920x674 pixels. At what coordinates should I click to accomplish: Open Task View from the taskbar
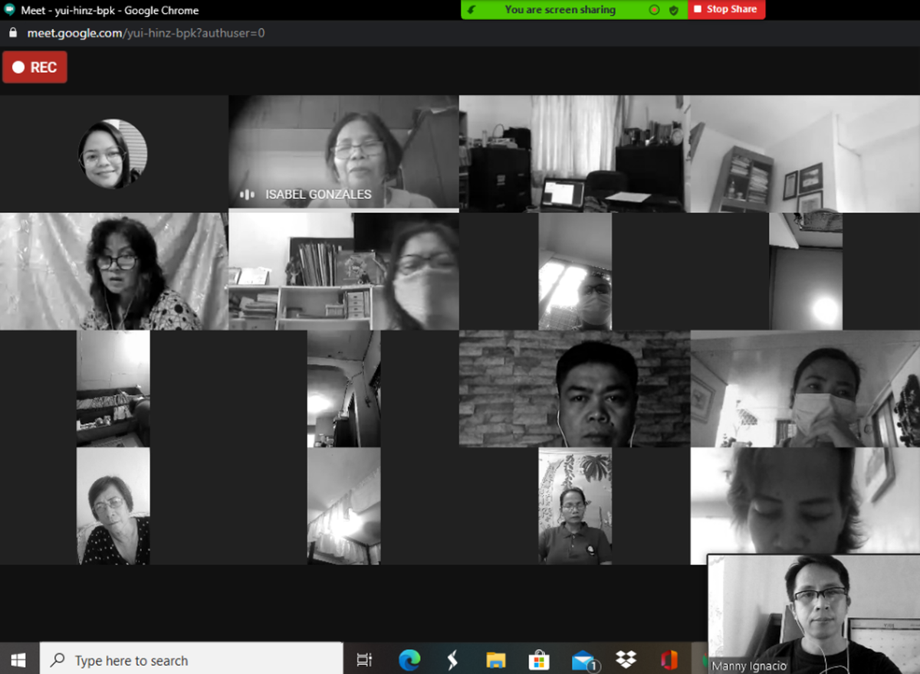click(365, 659)
